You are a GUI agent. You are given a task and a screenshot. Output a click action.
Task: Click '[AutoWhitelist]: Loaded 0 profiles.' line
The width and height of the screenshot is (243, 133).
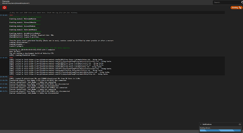point(24,37)
